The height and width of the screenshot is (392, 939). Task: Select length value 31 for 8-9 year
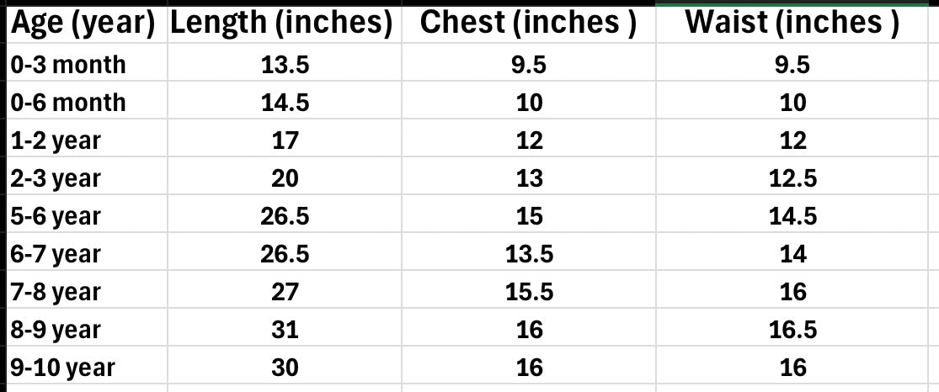point(285,327)
